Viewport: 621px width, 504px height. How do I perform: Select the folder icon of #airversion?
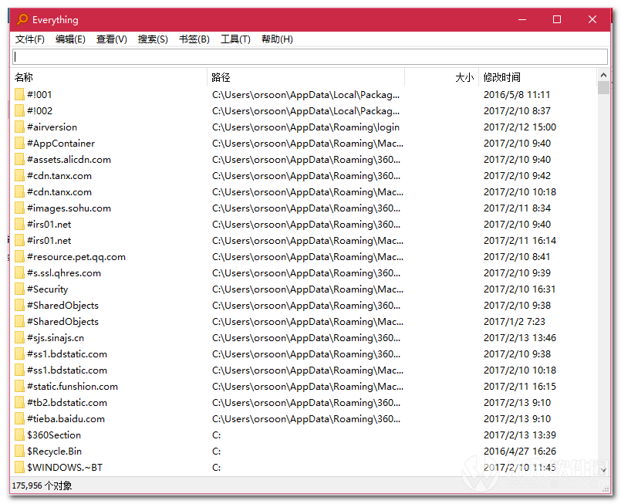19,127
